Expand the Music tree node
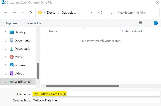This screenshot has height=106, width=161. (6, 57)
